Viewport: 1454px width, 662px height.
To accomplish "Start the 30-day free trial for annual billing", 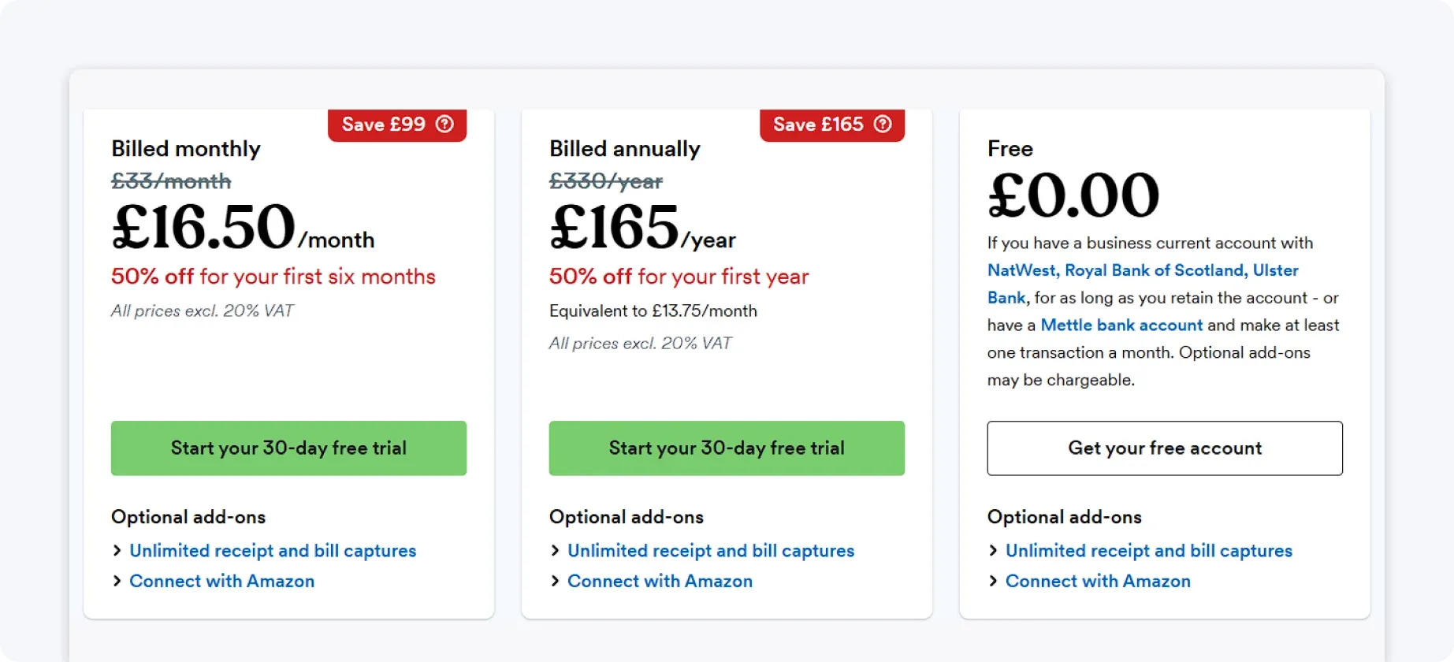I will [726, 448].
